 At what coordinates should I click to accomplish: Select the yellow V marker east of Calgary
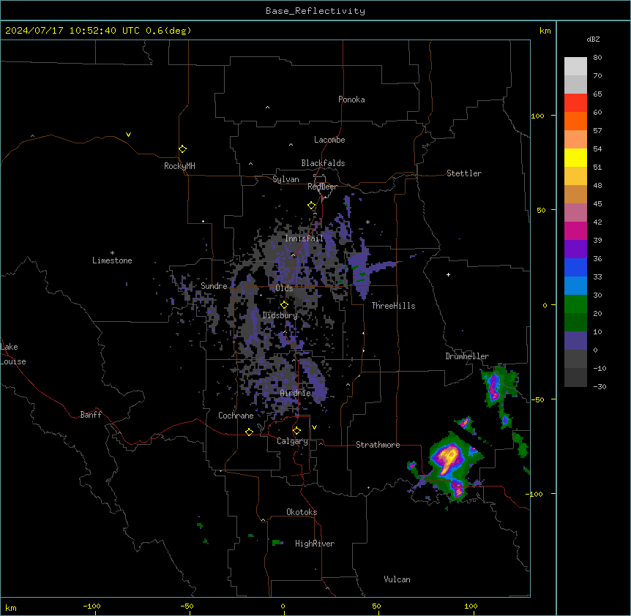pos(314,427)
